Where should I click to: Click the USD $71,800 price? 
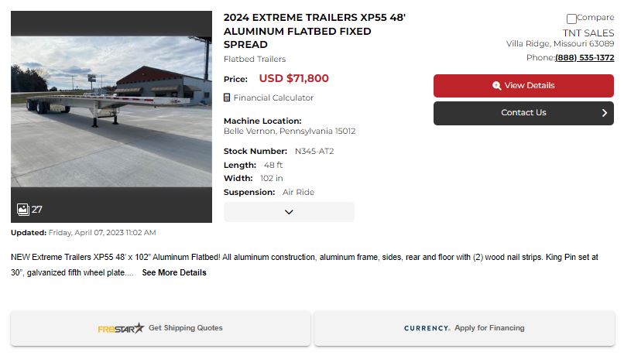coord(293,78)
